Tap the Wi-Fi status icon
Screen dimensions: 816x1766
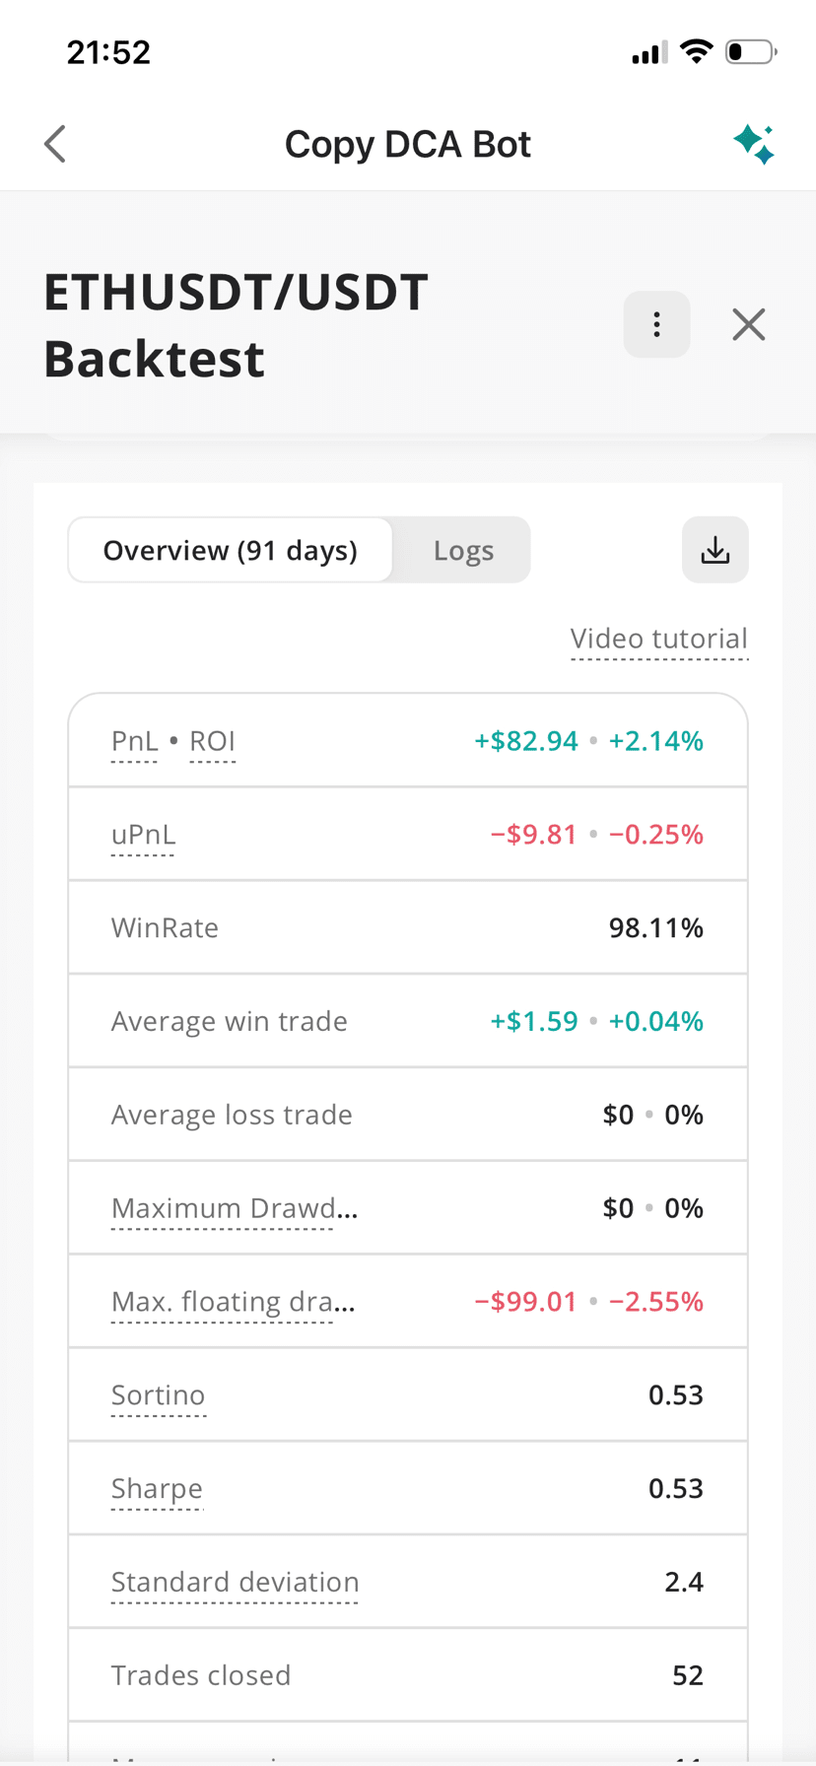[x=697, y=51]
